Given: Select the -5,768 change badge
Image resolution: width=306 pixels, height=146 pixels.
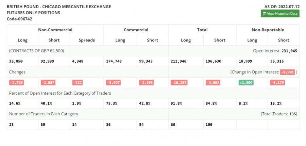Looking at the screenshot, I should [16, 82].
